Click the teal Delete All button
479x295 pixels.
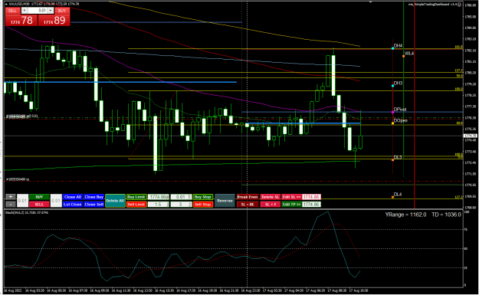(x=115, y=201)
